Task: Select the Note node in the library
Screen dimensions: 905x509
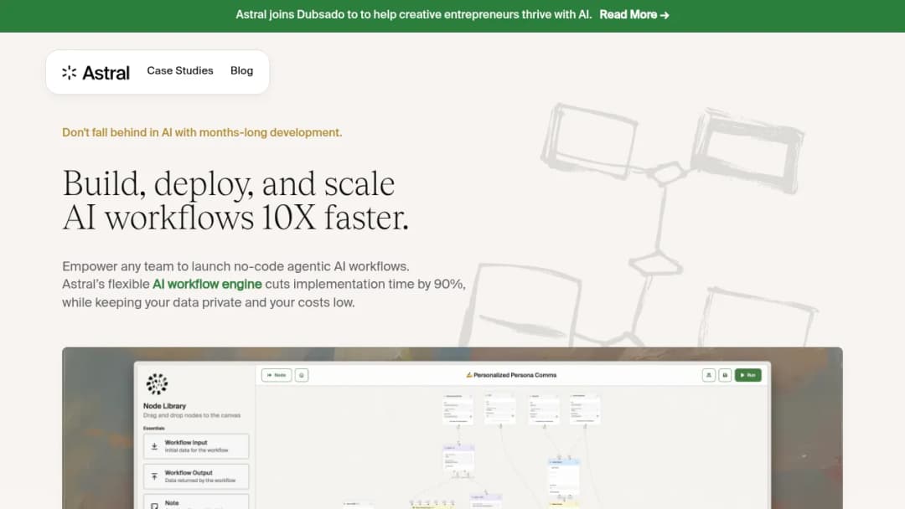Action: point(196,501)
